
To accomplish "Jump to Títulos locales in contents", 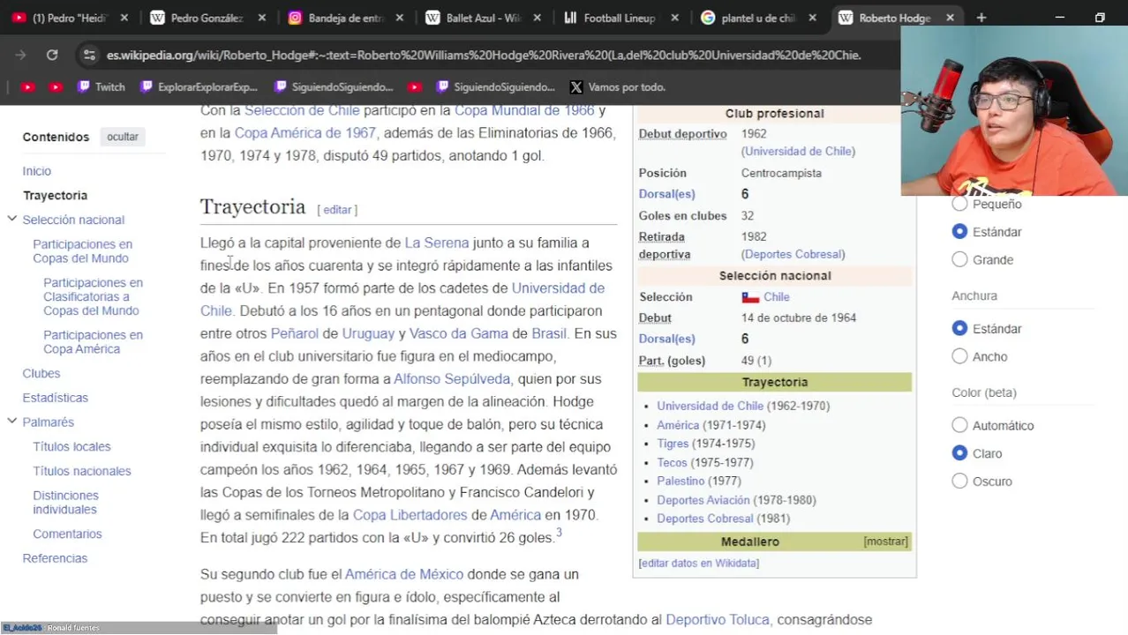I will tap(71, 447).
